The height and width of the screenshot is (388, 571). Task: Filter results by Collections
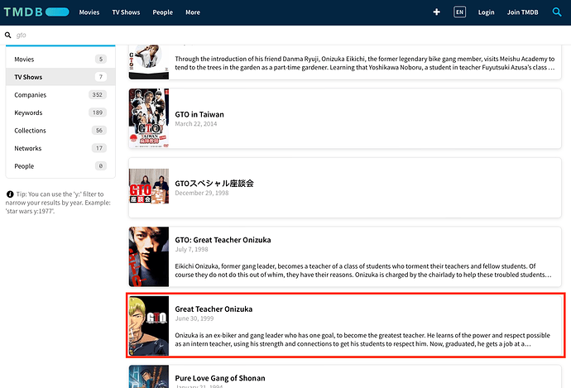[60, 131]
